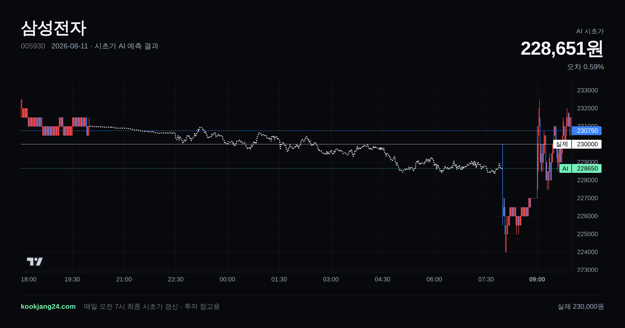Click the 18:00 time axis label
Image resolution: width=625 pixels, height=328 pixels.
pyautogui.click(x=29, y=279)
